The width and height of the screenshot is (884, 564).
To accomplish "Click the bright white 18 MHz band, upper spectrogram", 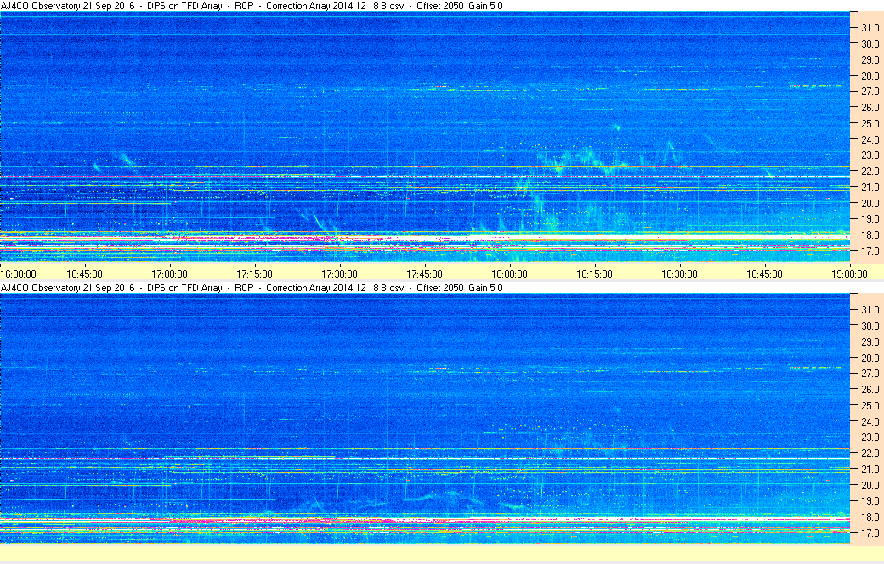I will point(425,234).
